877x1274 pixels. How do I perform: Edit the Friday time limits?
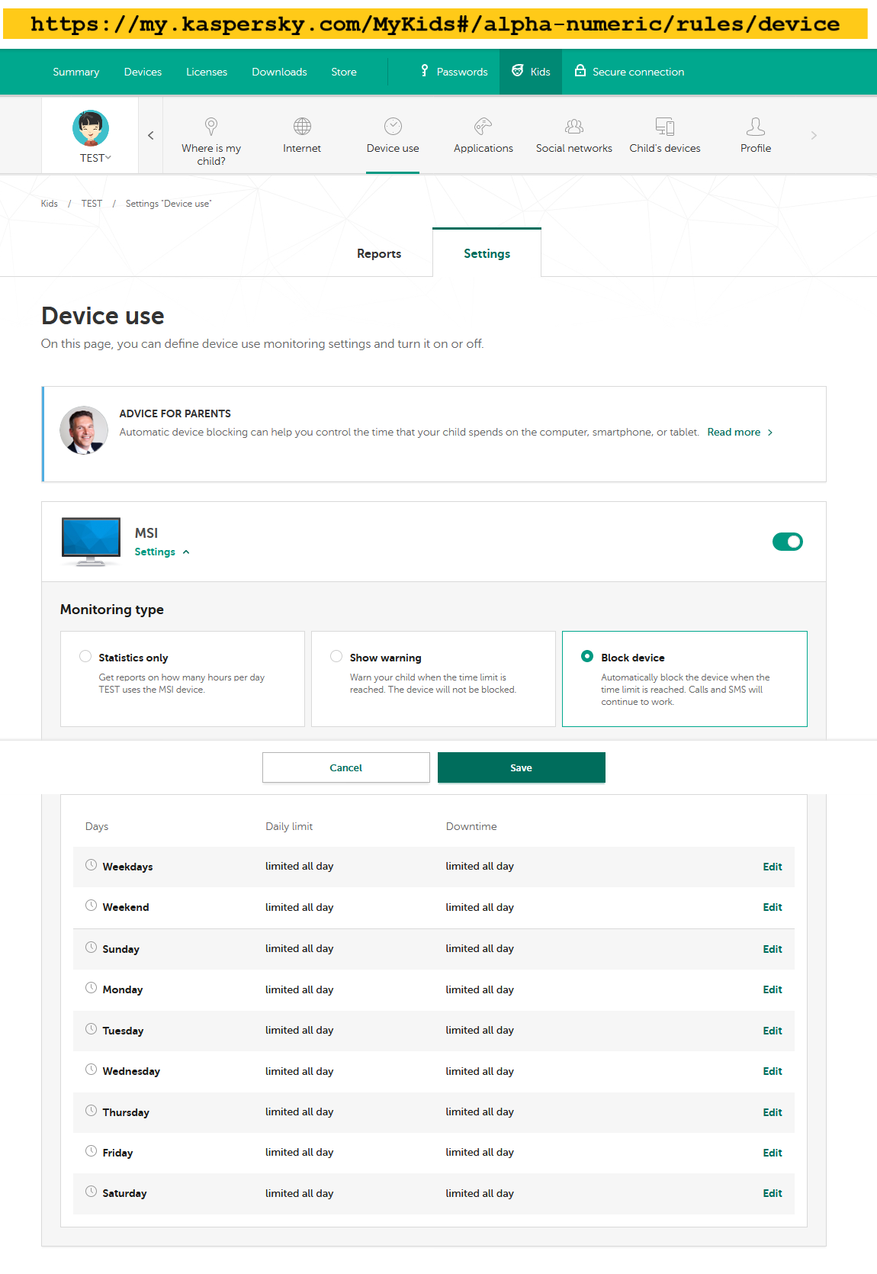coord(773,1153)
